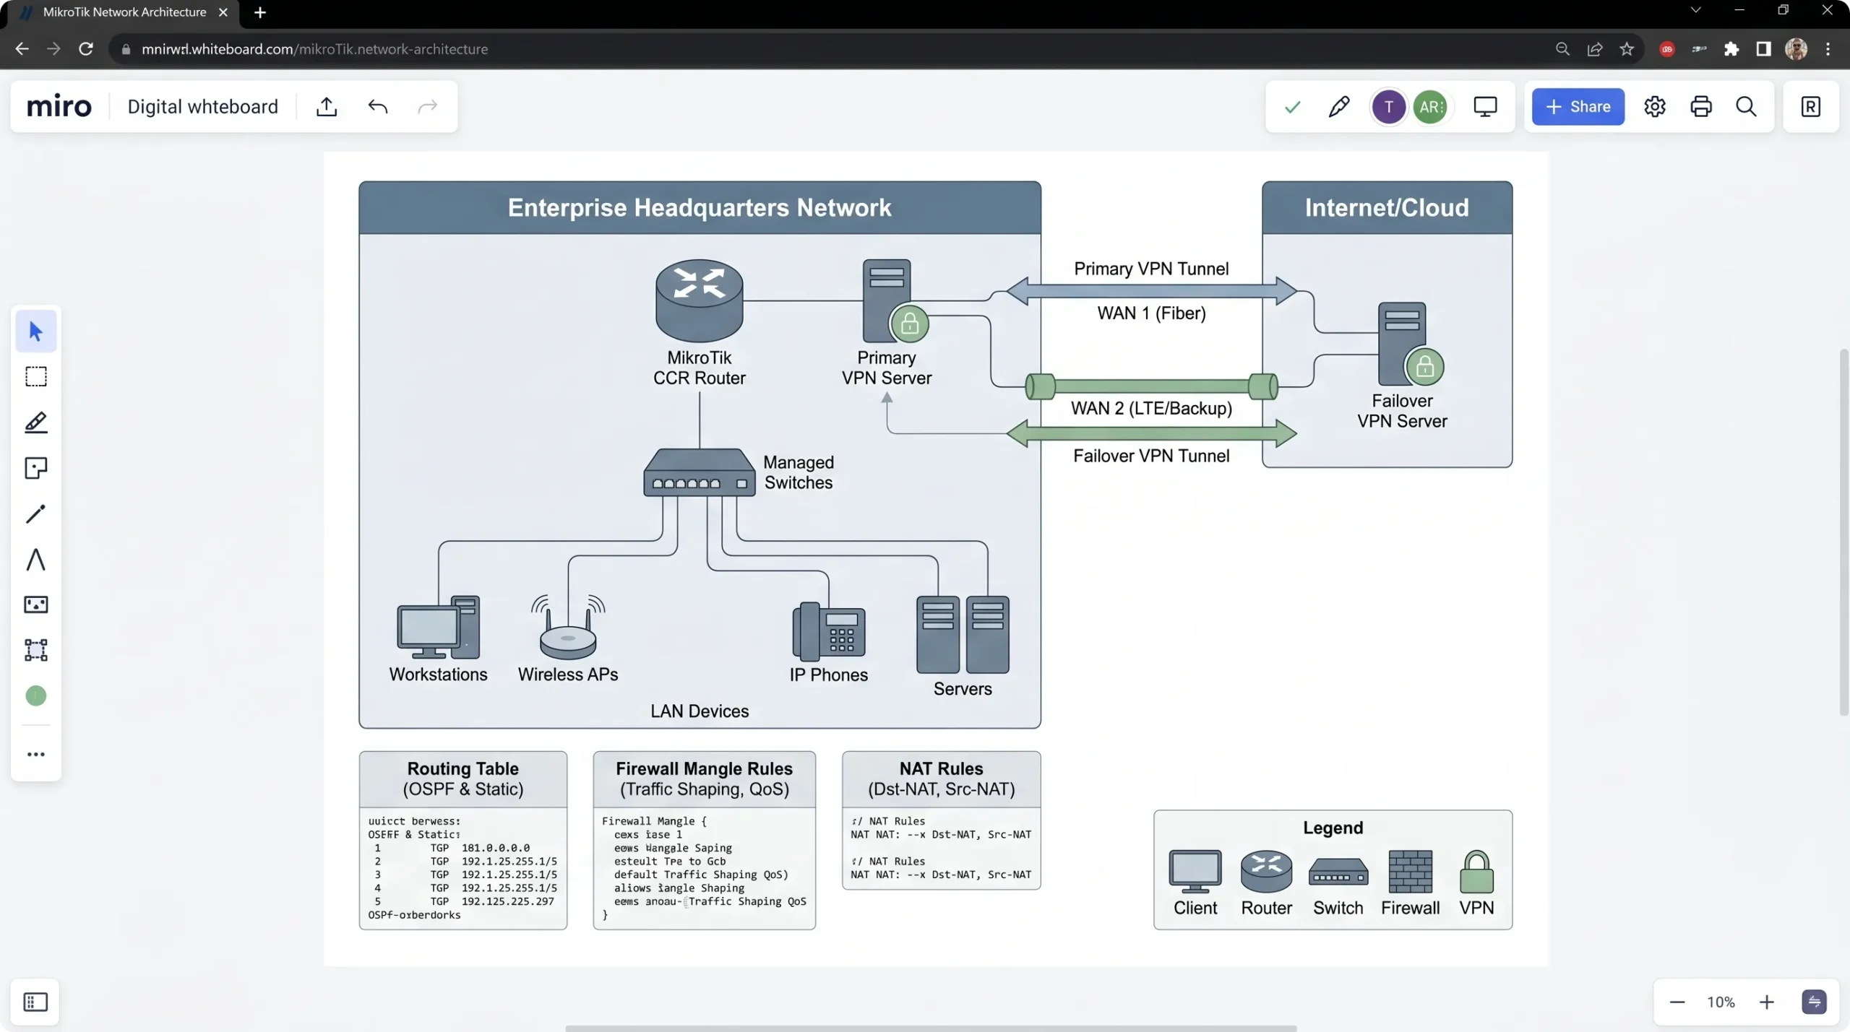Click the Legend Firewall icon

pos(1410,871)
